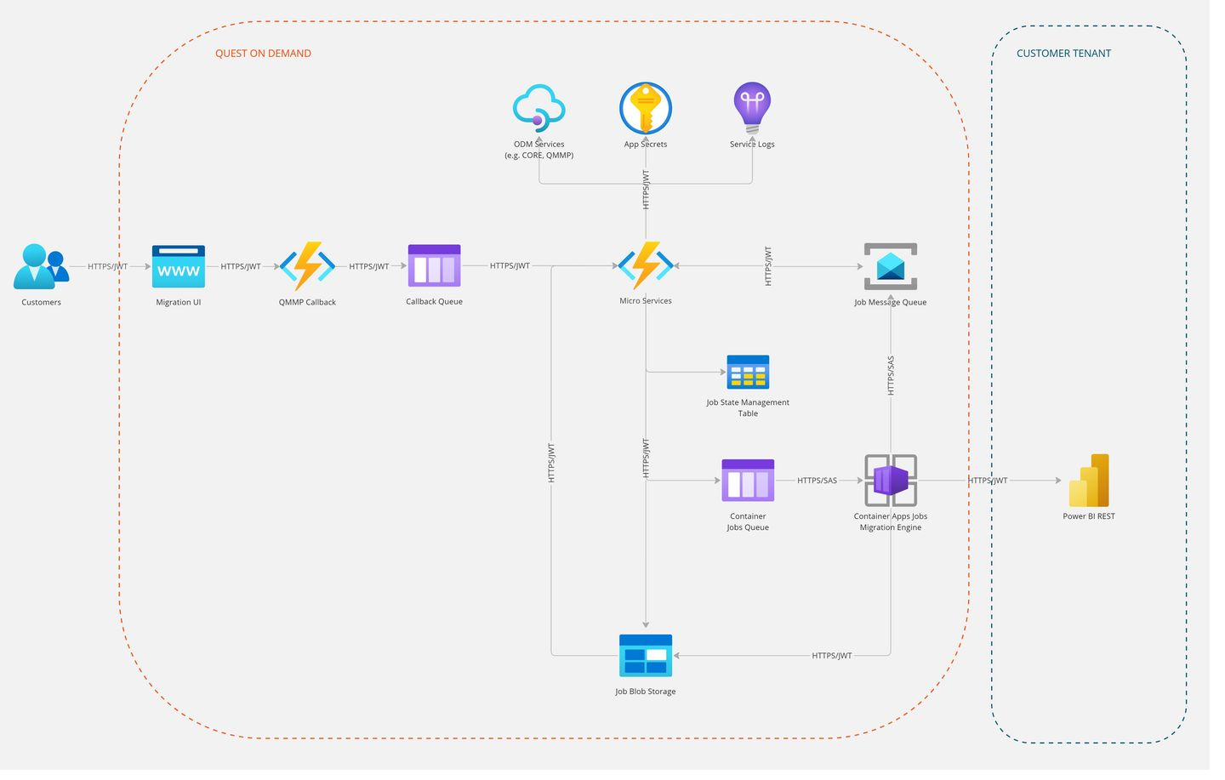Click the "Service Logs" label text
1225x780 pixels.
coord(752,144)
